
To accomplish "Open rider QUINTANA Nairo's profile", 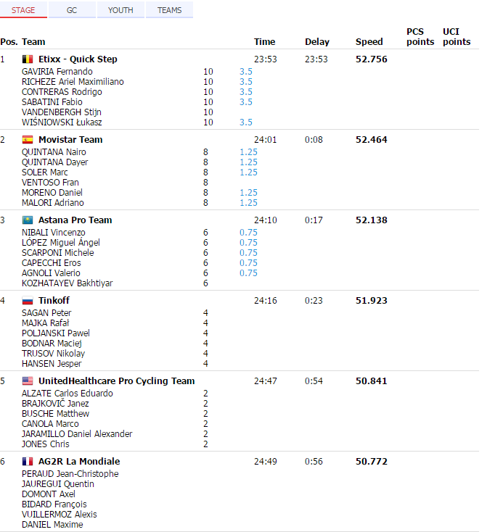I will 54,152.
